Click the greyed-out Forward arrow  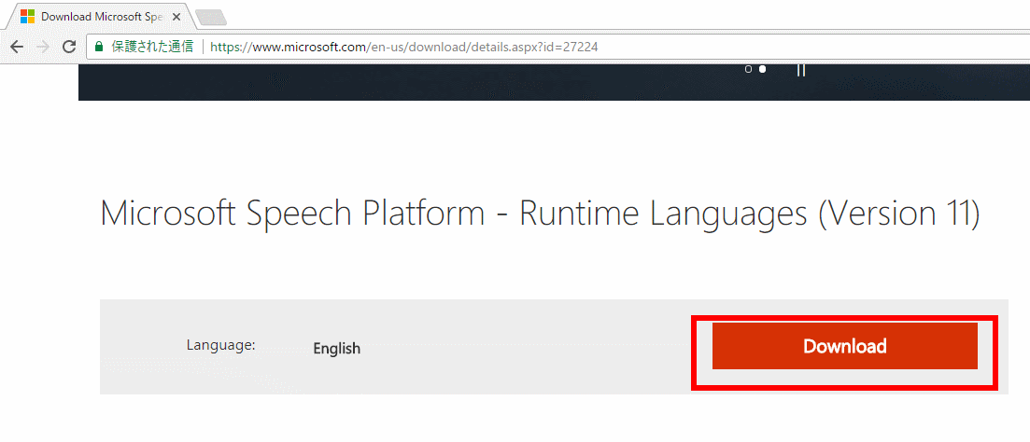(42, 47)
